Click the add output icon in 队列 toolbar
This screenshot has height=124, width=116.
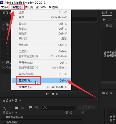[110, 20]
